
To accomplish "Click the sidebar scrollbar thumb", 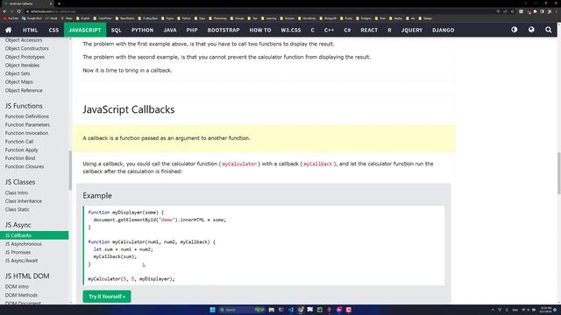I will point(70,170).
